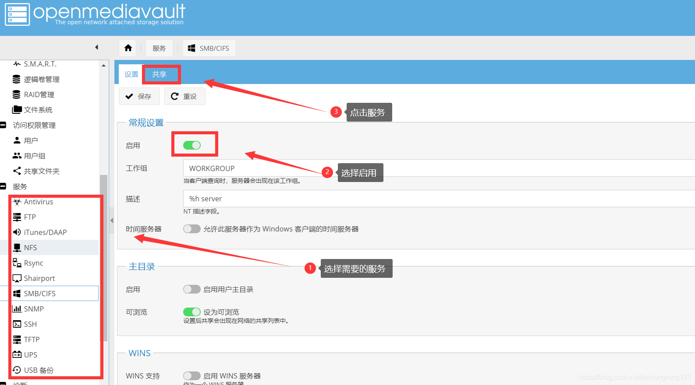Viewport: 695px width, 385px height.
Task: Open the TFTP server icon
Action: [17, 339]
